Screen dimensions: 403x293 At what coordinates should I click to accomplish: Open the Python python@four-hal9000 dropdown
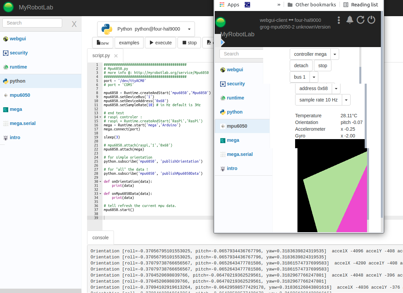coord(146,29)
